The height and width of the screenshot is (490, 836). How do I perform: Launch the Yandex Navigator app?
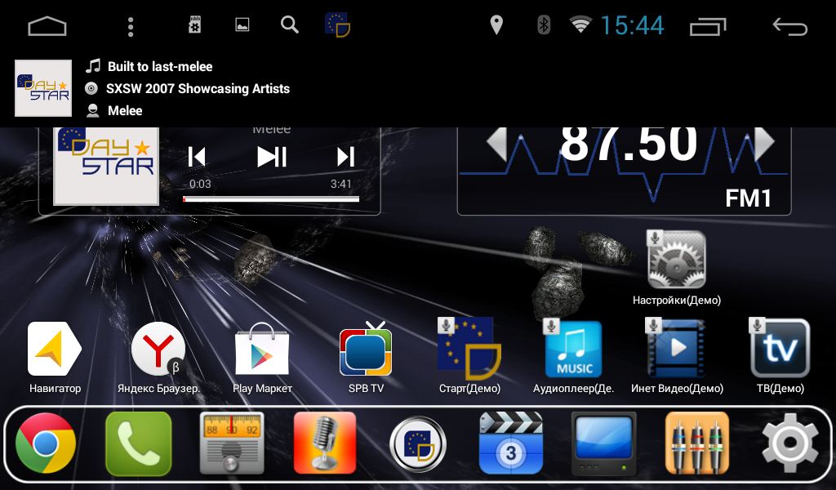(x=55, y=350)
